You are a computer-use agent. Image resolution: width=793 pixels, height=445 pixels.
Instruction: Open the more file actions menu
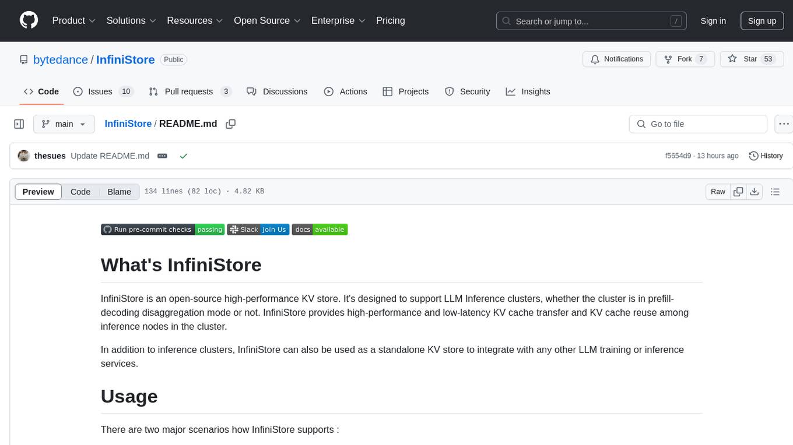point(784,124)
